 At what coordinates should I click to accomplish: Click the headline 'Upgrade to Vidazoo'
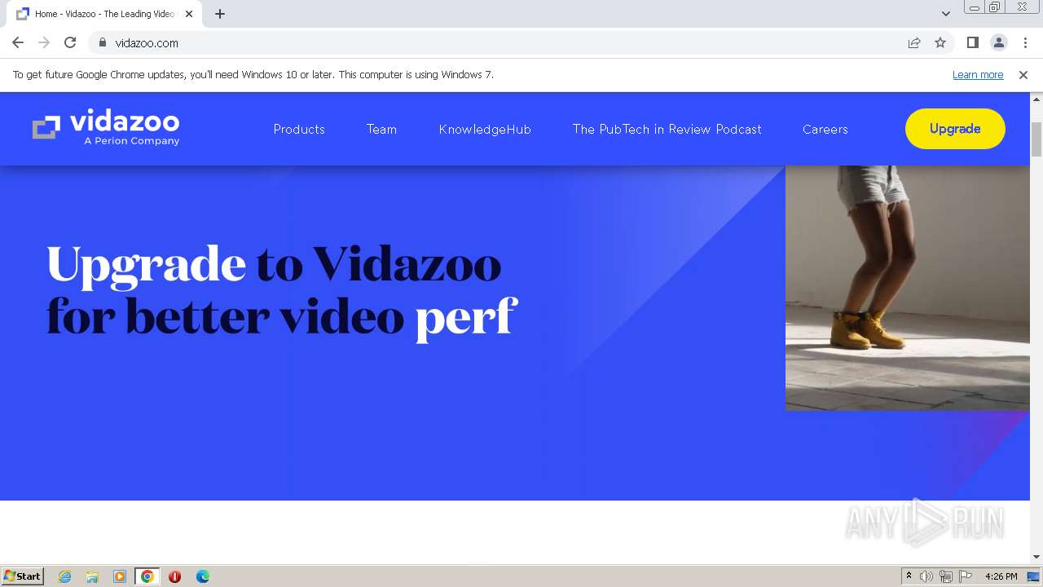click(x=274, y=265)
